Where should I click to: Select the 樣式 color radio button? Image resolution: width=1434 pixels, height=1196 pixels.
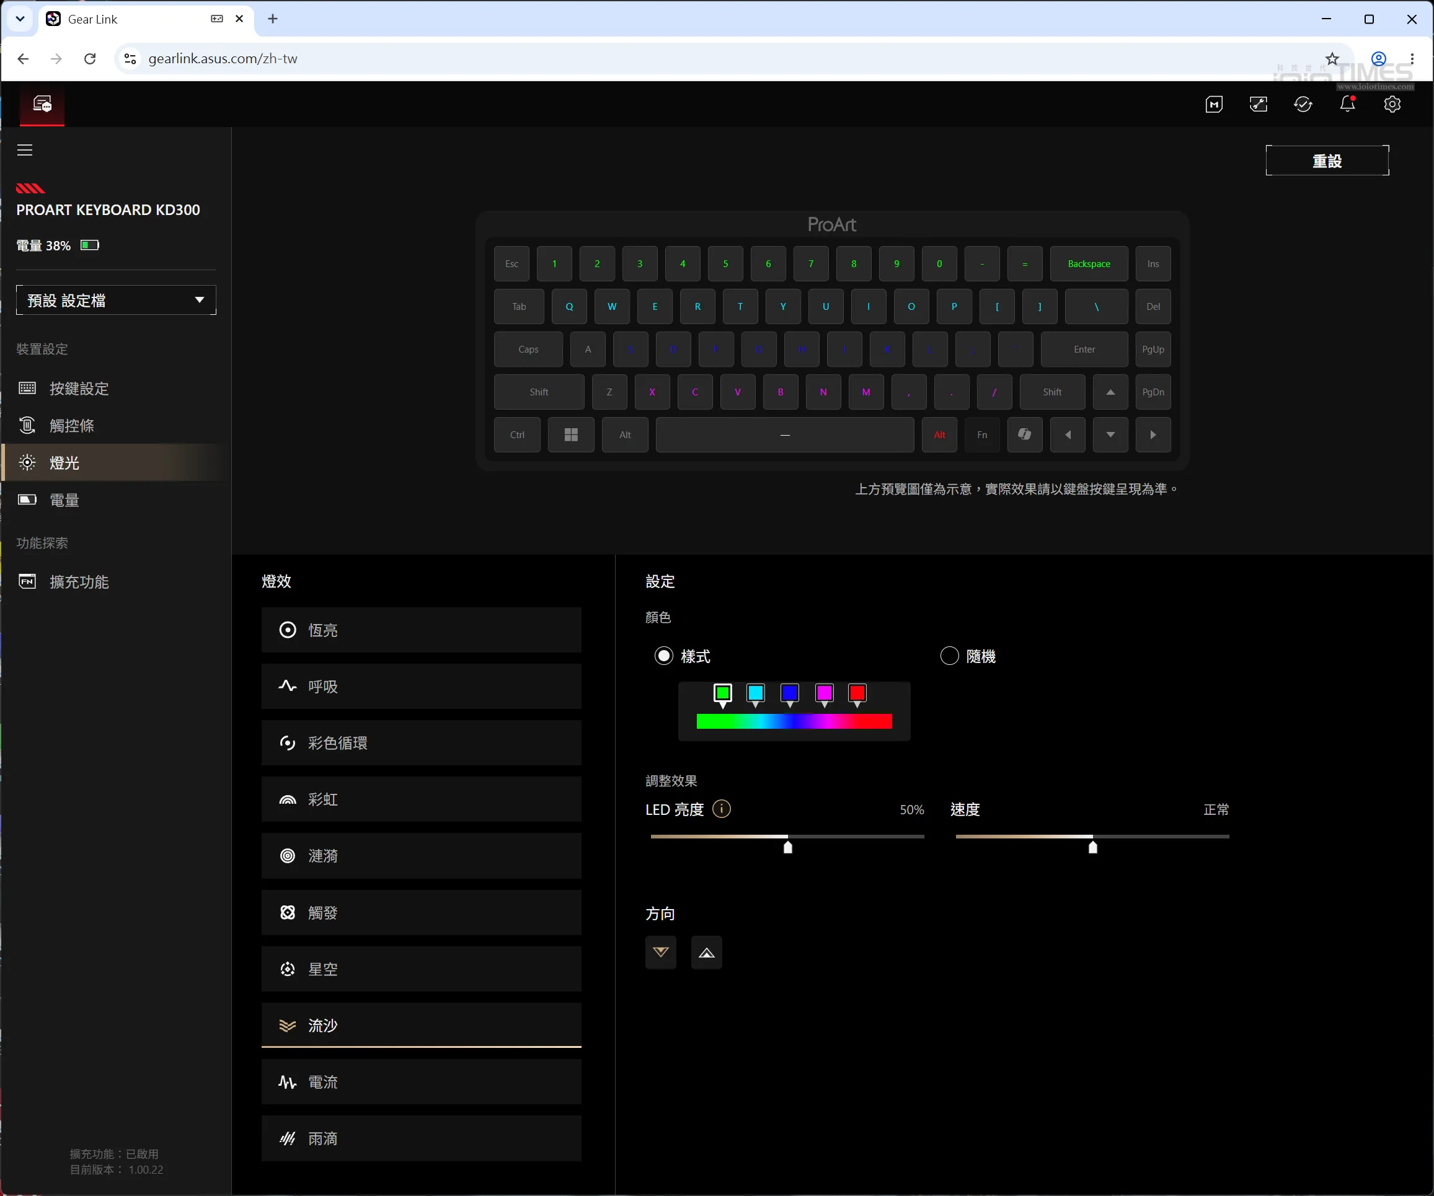coord(664,656)
